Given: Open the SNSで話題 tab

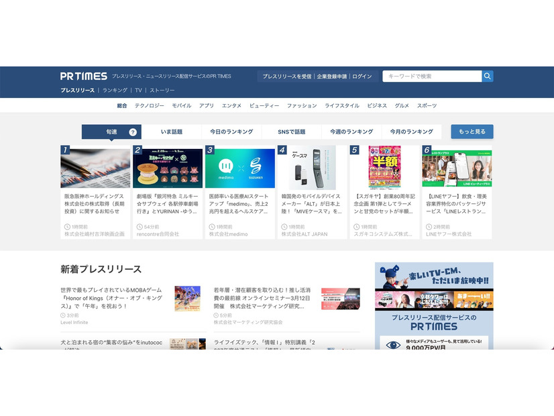Looking at the screenshot, I should click(291, 132).
